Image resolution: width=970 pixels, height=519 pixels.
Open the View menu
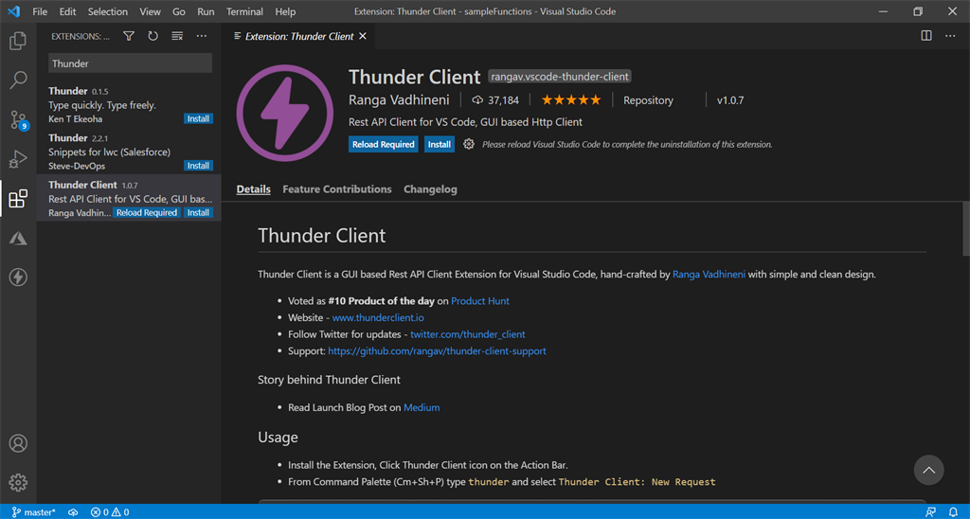click(x=150, y=11)
